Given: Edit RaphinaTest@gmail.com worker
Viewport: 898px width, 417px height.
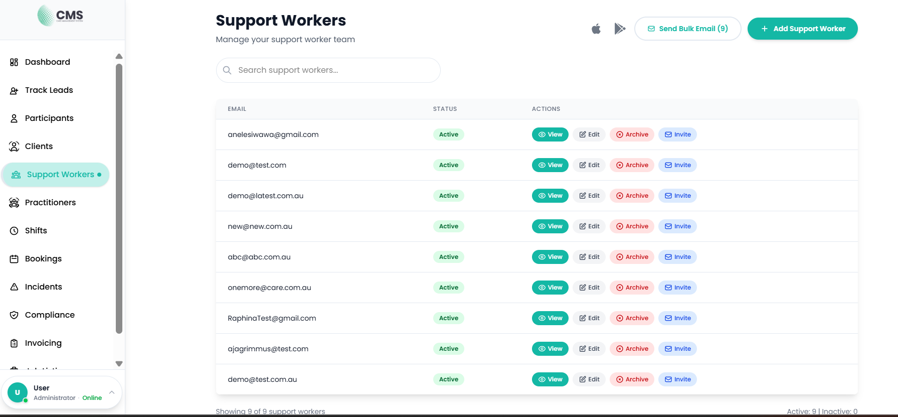Looking at the screenshot, I should 589,318.
